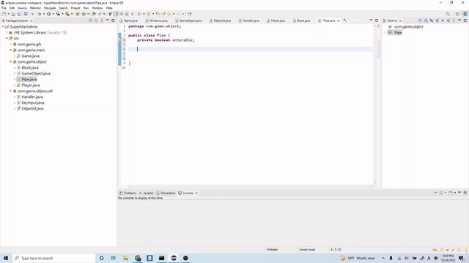Expand the com.game.gfx package
The height and width of the screenshot is (263, 469).
10,44
